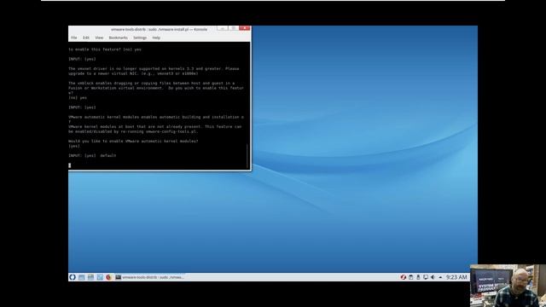Open the Help menu in Konsole

(156, 38)
